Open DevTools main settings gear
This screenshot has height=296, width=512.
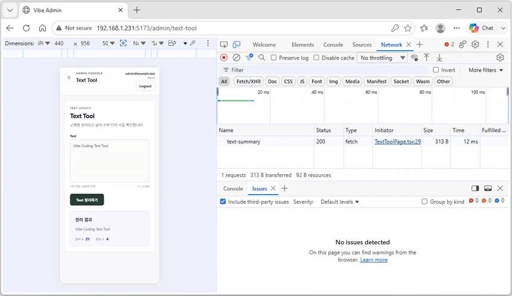475,45
